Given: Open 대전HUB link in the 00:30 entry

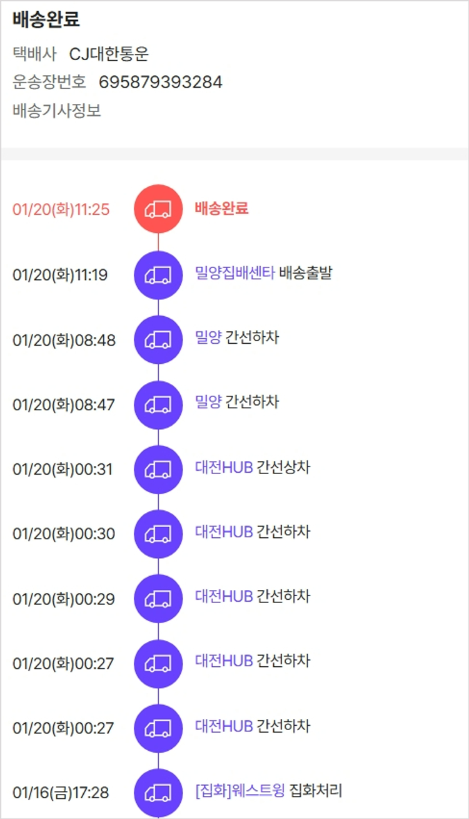Looking at the screenshot, I should coord(224,532).
